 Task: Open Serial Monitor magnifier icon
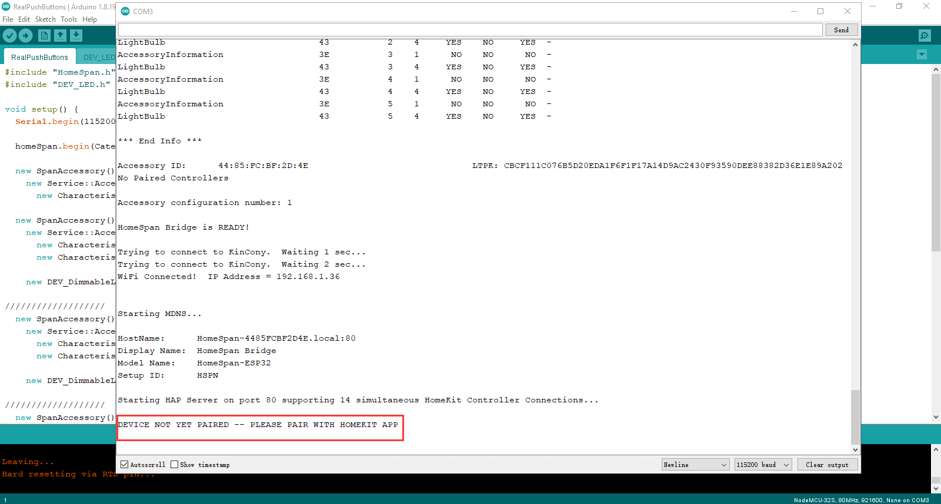click(925, 36)
